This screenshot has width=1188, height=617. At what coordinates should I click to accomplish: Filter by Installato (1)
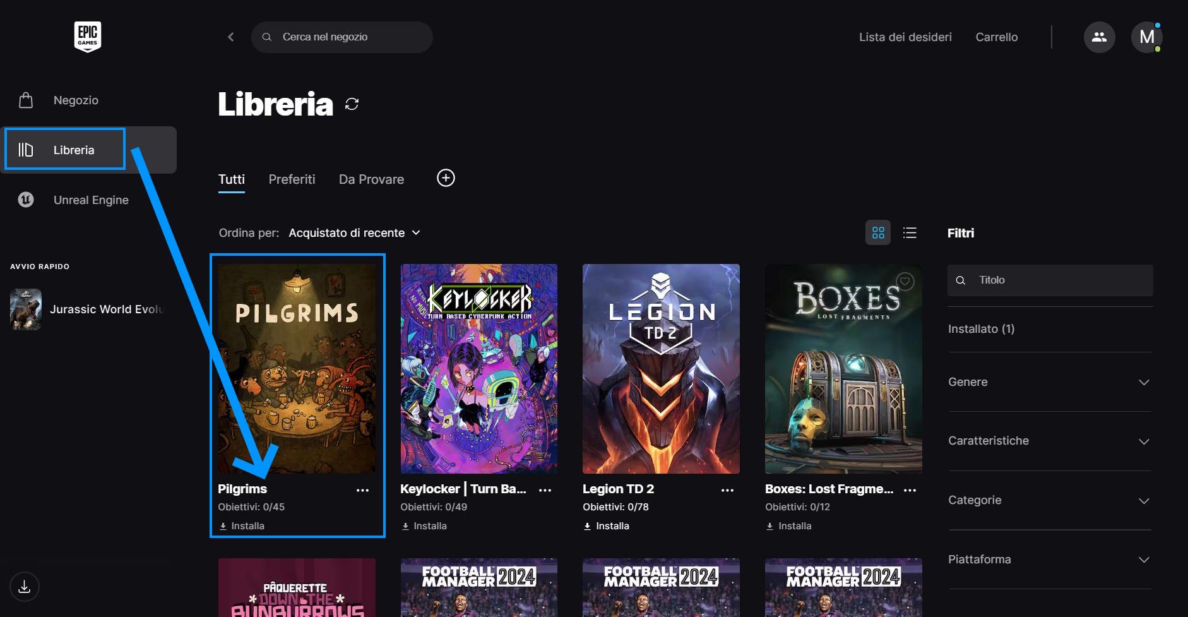982,329
